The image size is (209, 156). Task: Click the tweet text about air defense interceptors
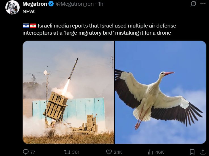99,29
